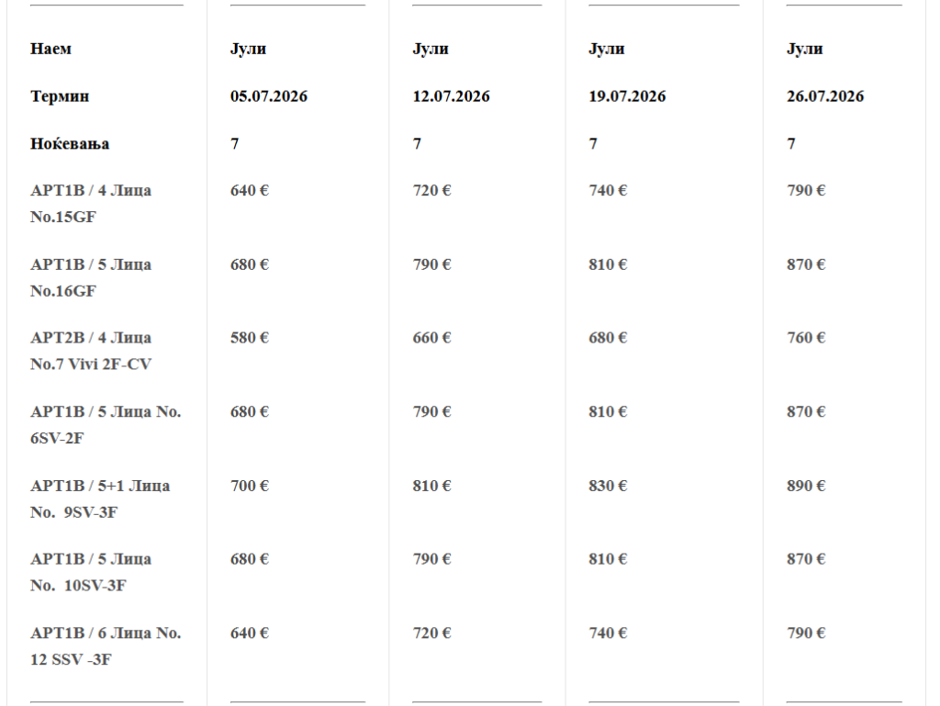Click the "Ноќевања" row label

pos(70,144)
